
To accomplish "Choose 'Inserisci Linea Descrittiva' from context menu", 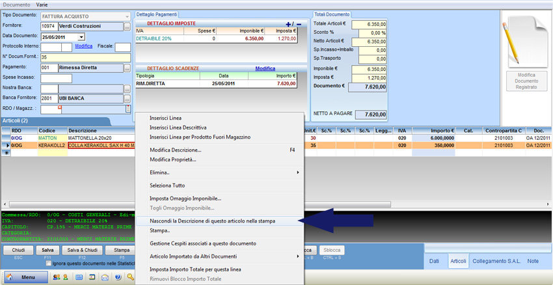I will (x=178, y=128).
